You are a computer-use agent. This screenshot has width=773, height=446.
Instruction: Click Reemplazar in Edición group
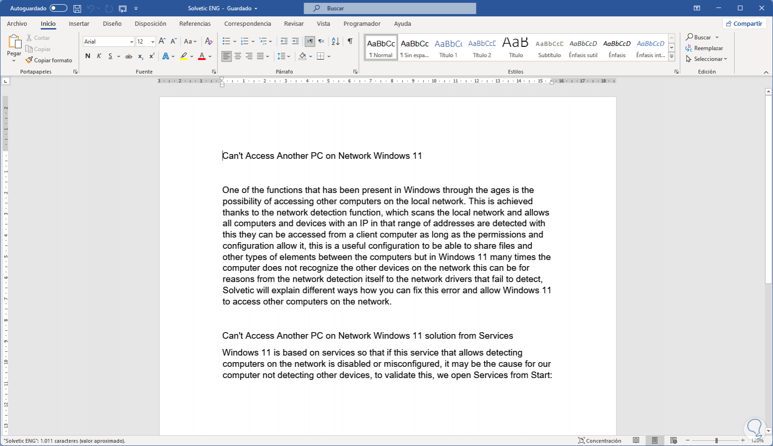click(704, 48)
